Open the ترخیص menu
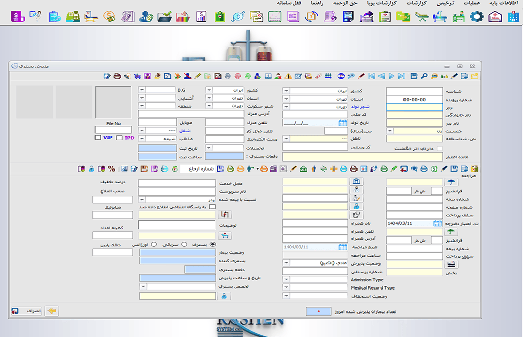Image resolution: width=523 pixels, height=337 pixels. (445, 3)
